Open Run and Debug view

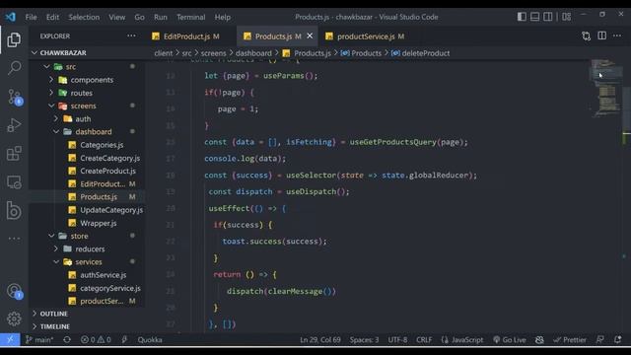[x=14, y=125]
